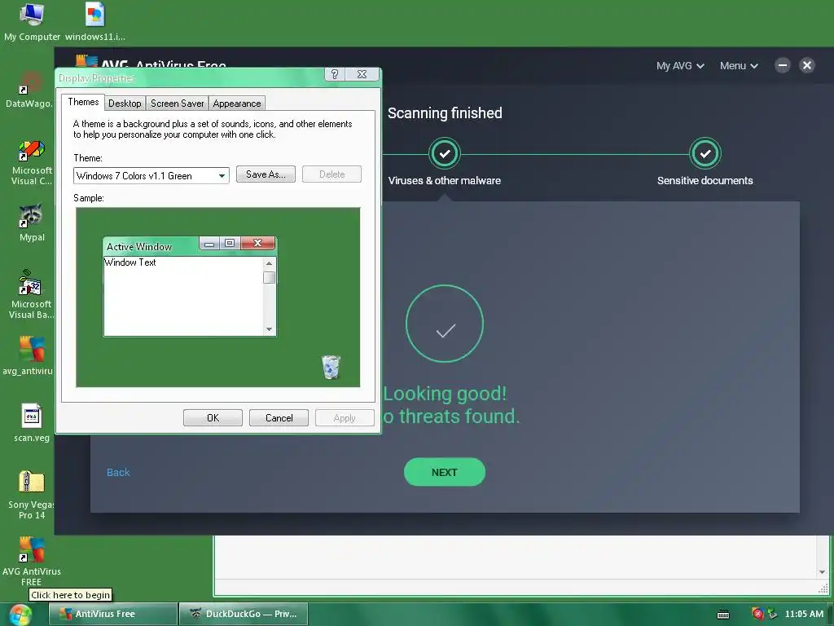
Task: Click the Viruses & other malware checkmark circle
Action: tap(445, 154)
